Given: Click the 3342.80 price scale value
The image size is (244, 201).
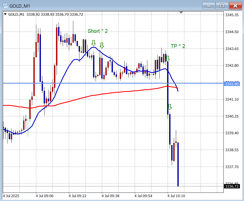Looking at the screenshot, I should pyautogui.click(x=232, y=65).
